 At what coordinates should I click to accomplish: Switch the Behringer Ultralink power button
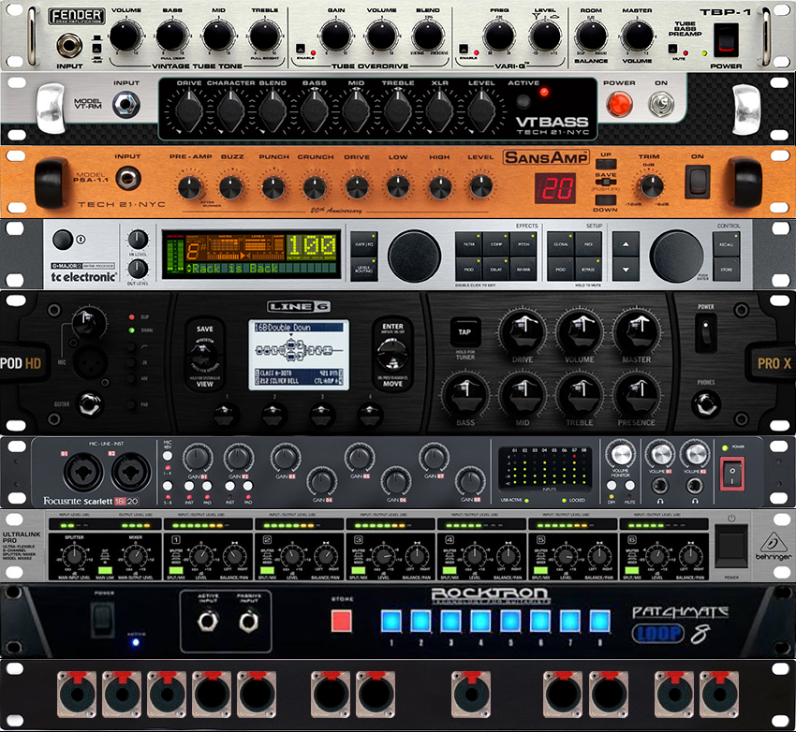tap(731, 546)
